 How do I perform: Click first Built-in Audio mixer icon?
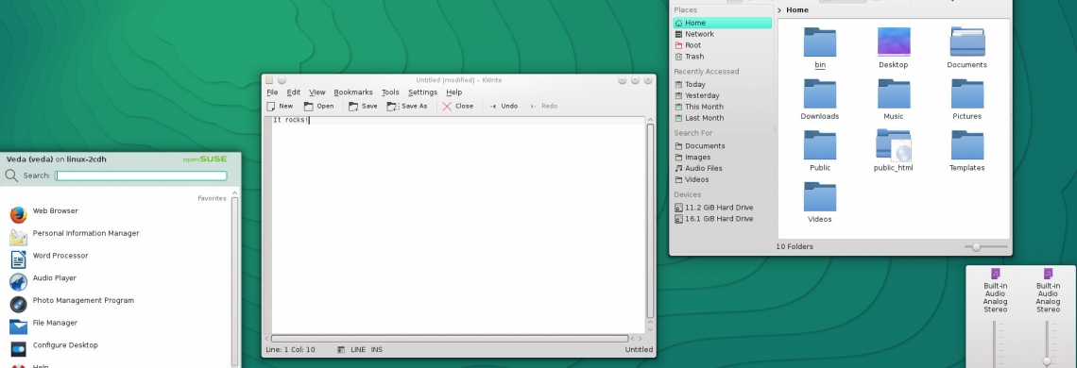(x=995, y=274)
